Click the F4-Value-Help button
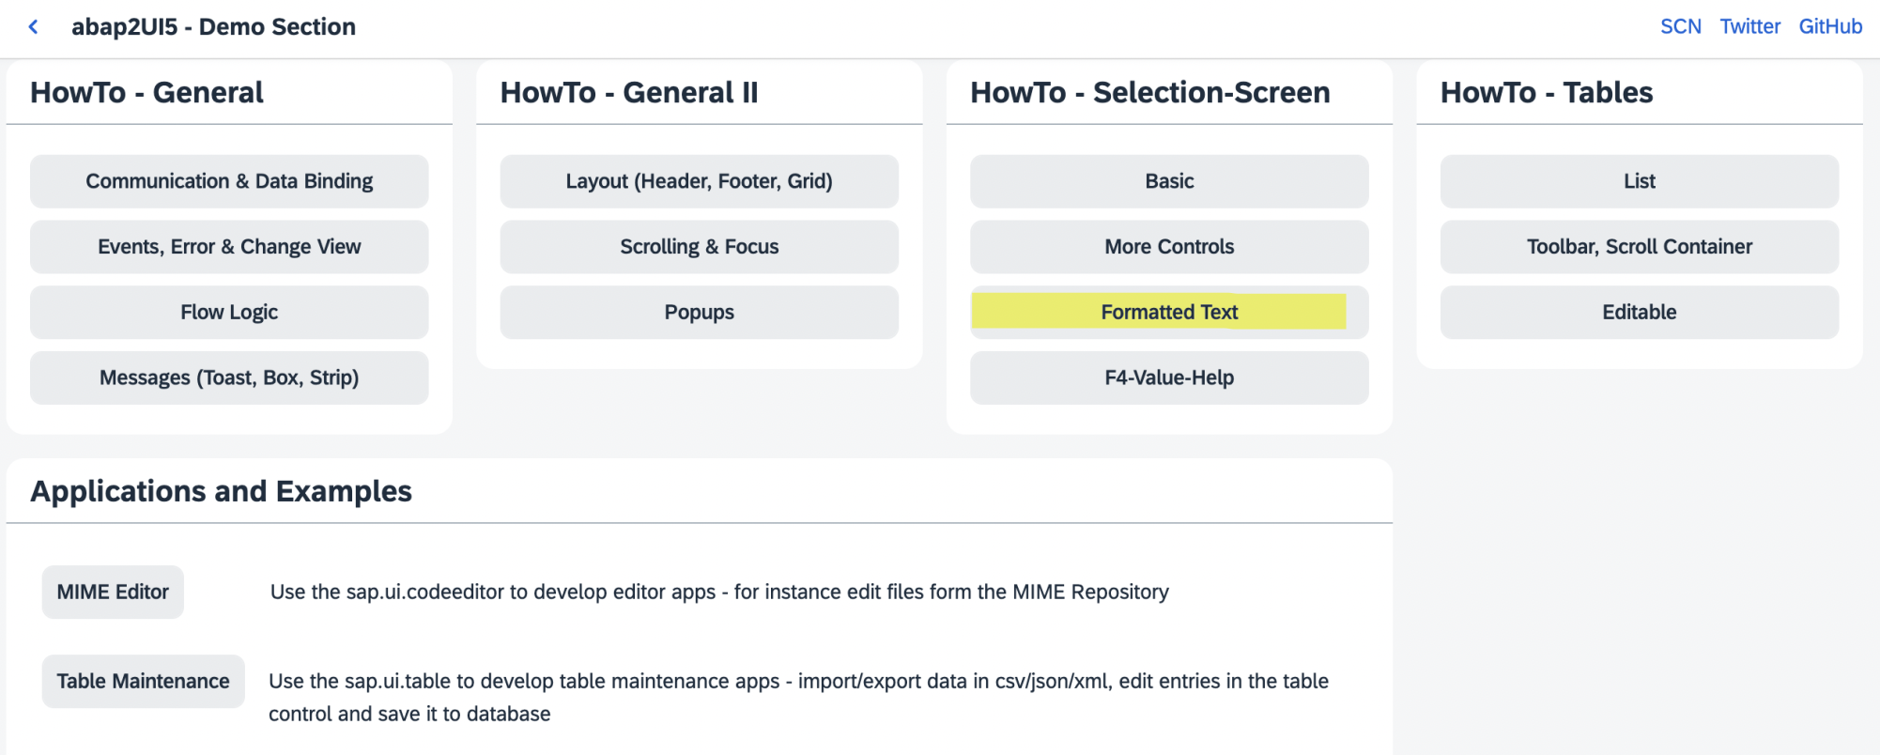The image size is (1880, 755). tap(1169, 377)
